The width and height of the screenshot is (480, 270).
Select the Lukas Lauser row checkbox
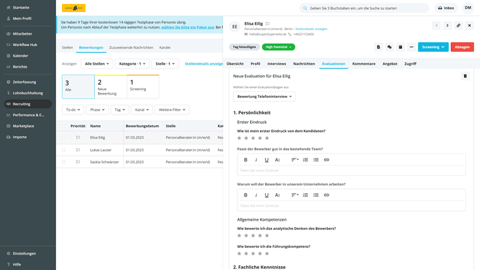click(64, 150)
